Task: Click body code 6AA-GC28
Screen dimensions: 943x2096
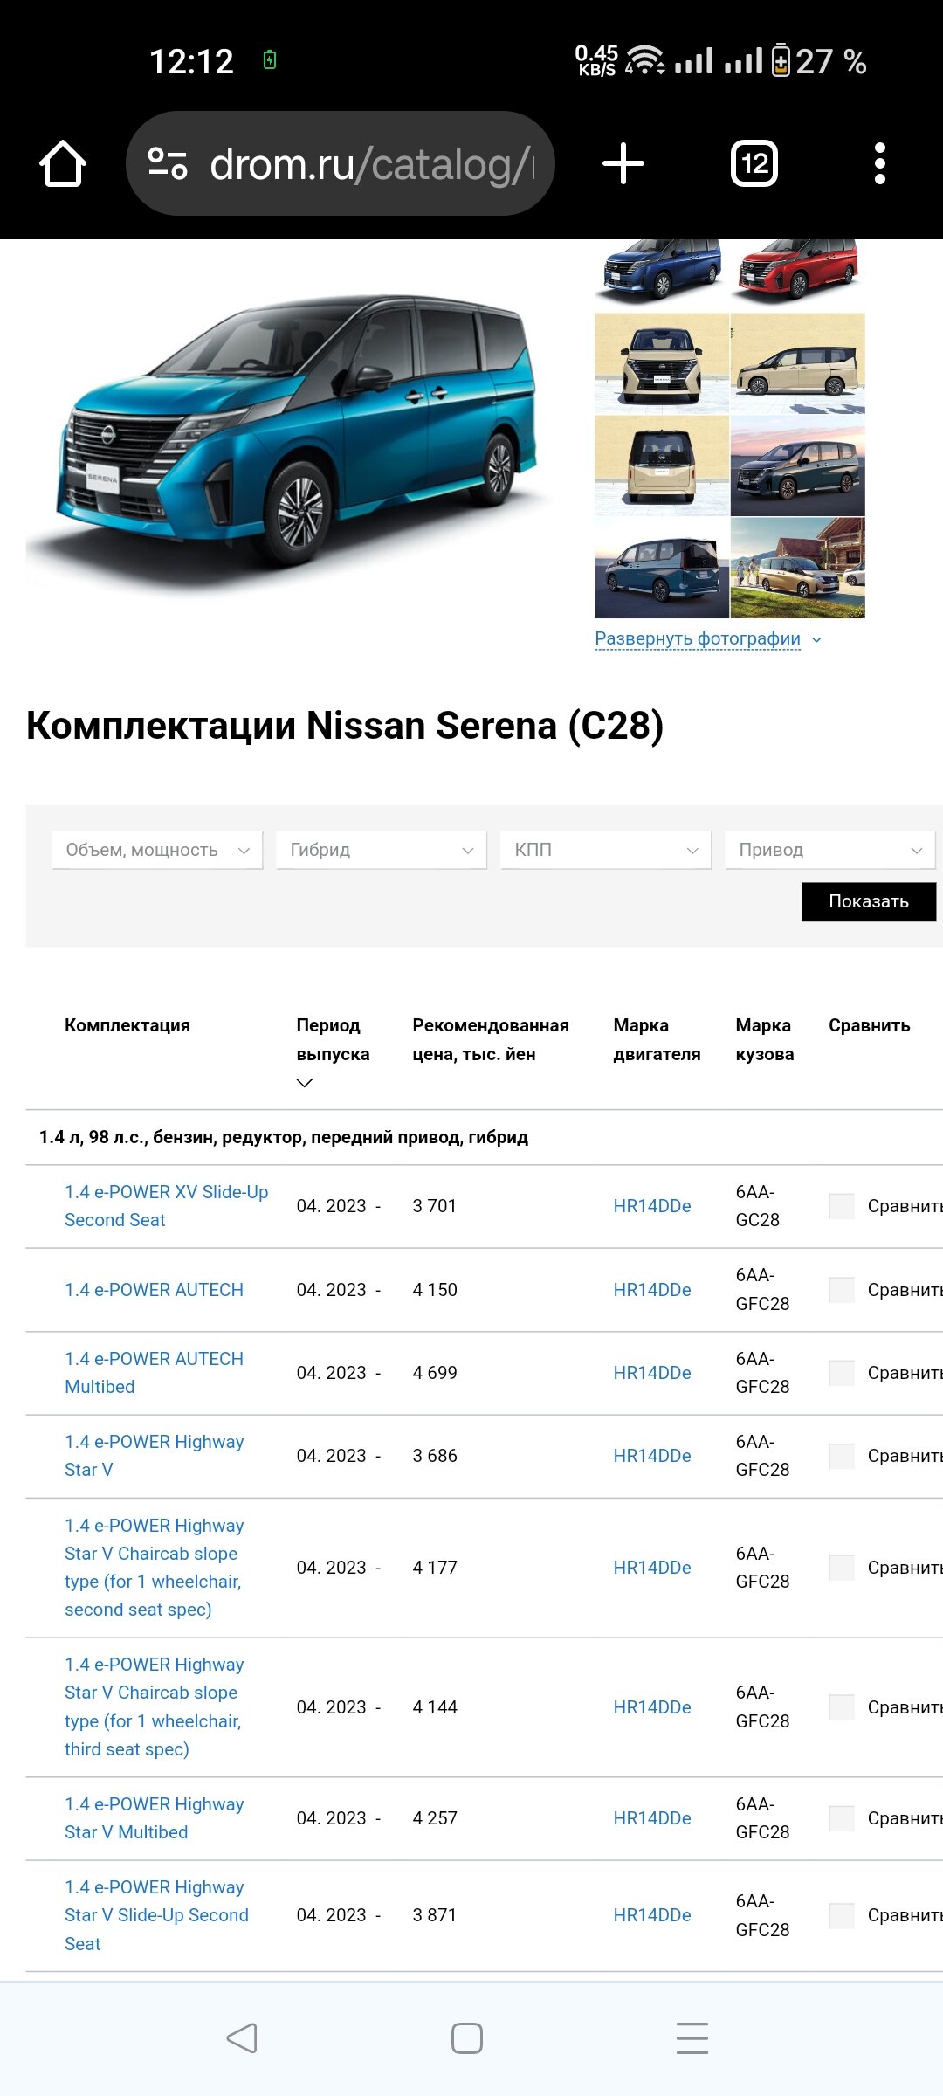Action: (758, 1206)
